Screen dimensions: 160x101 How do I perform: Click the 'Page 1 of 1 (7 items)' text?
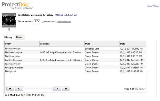[x=135, y=89]
